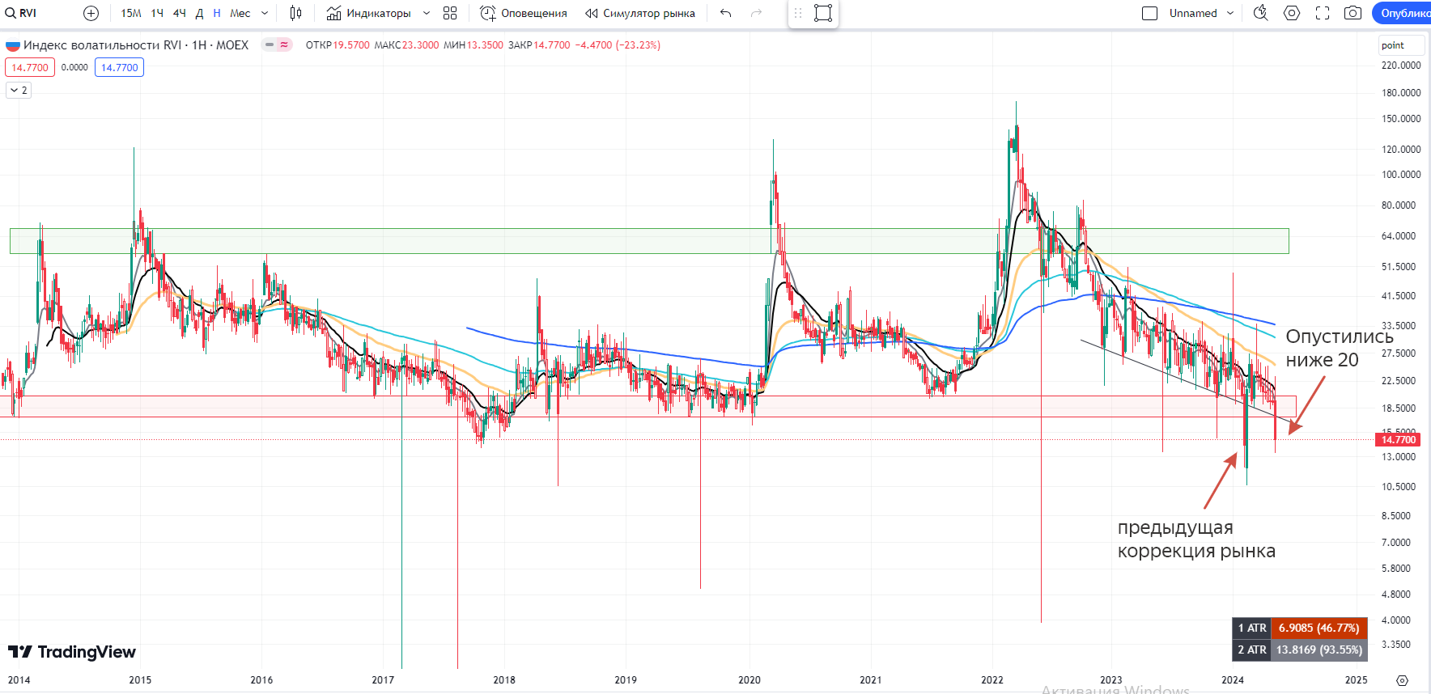The height and width of the screenshot is (694, 1431).
Task: Open the candlestick chart type selector
Action: tap(296, 13)
